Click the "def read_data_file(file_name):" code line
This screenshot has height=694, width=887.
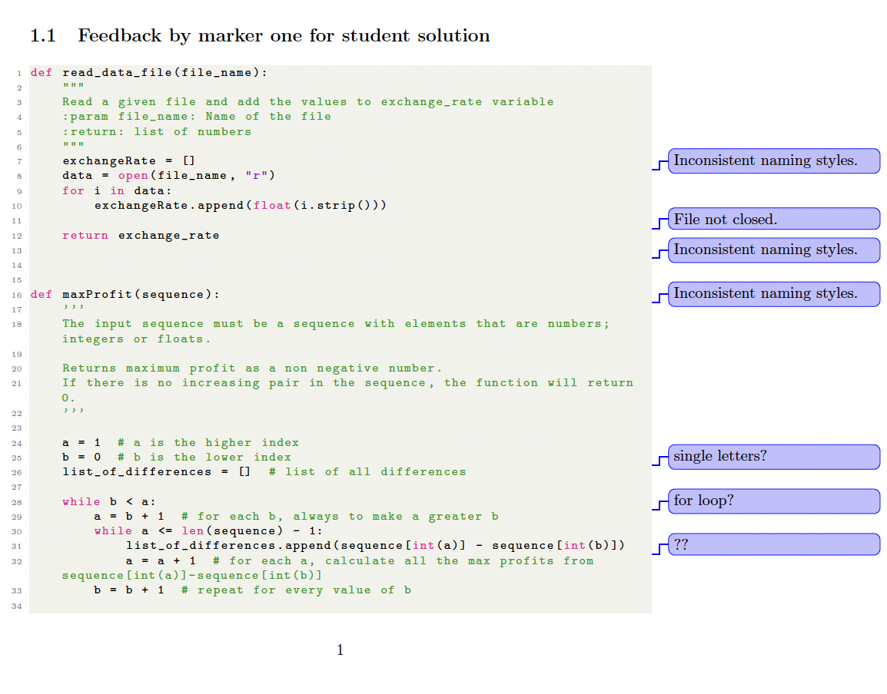point(149,73)
